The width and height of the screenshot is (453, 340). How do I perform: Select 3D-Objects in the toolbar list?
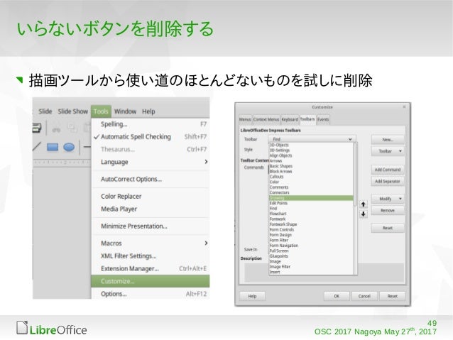311,145
